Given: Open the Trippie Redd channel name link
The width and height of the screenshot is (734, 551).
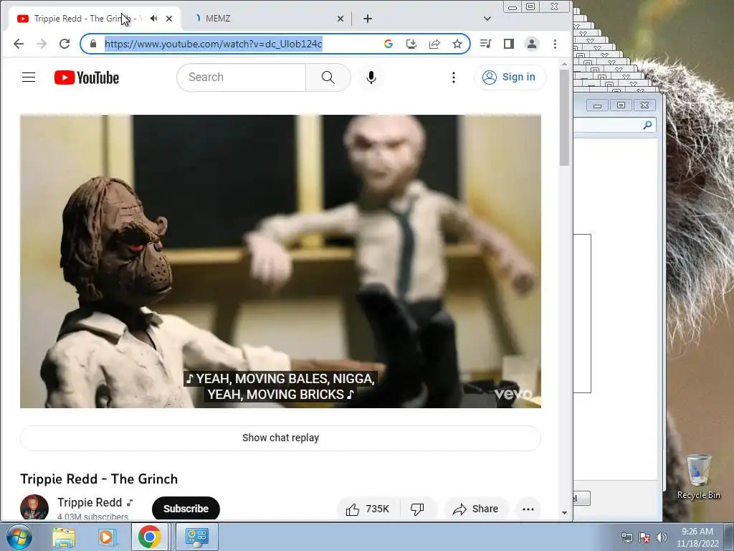Looking at the screenshot, I should click(90, 502).
